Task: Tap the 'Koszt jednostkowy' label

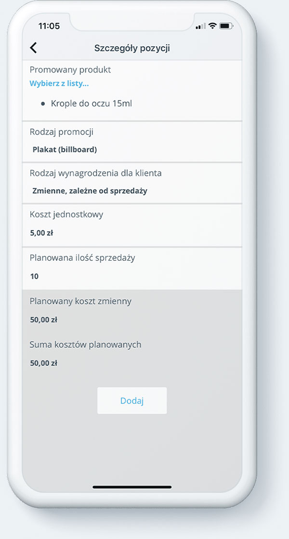Action: (66, 214)
